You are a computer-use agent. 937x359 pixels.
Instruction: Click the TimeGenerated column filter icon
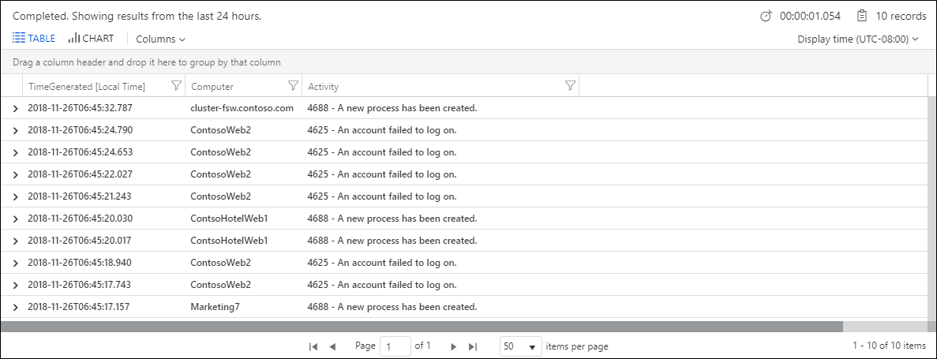177,86
